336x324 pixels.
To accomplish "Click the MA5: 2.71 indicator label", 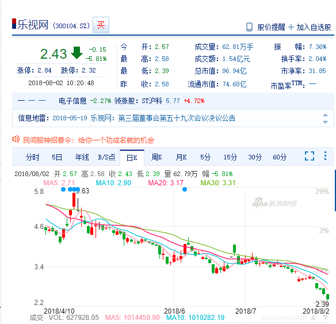I will coord(59,183).
